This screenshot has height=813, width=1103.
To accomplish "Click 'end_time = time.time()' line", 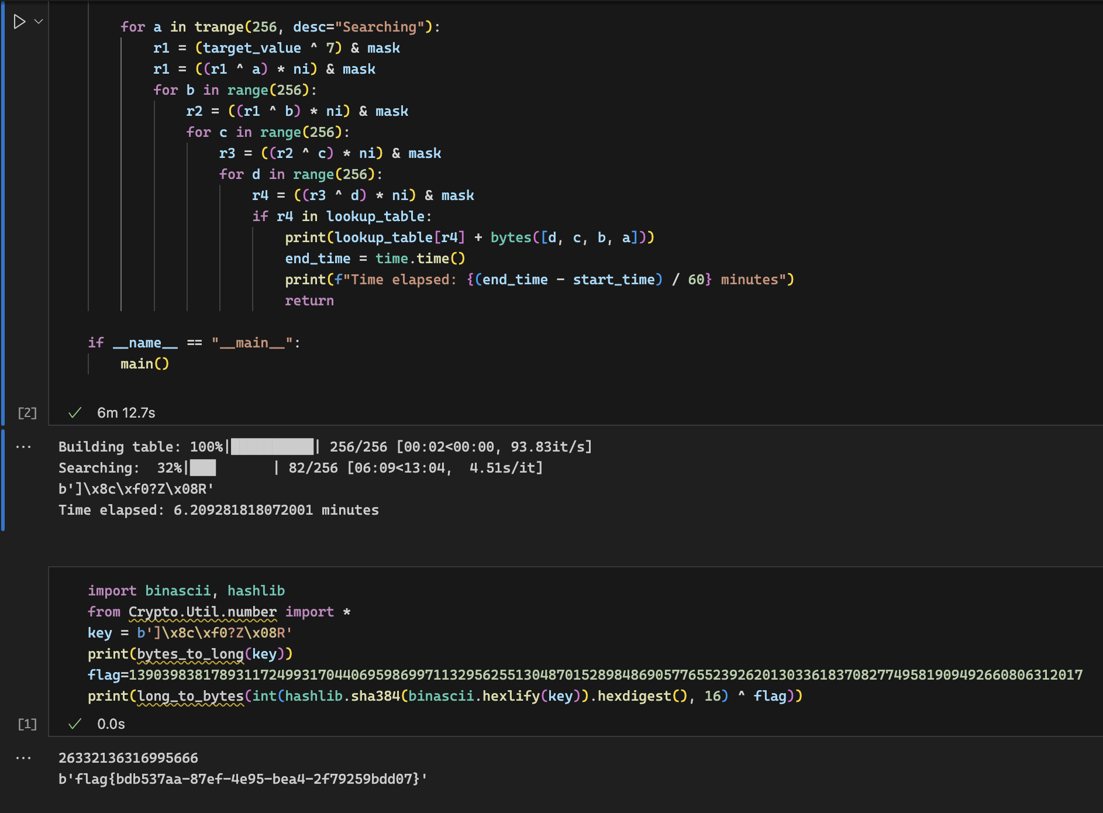I will [375, 259].
